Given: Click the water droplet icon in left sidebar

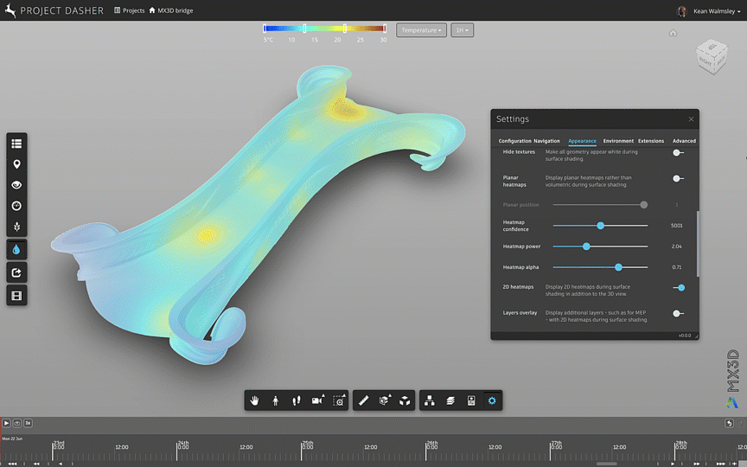Looking at the screenshot, I should tap(16, 250).
